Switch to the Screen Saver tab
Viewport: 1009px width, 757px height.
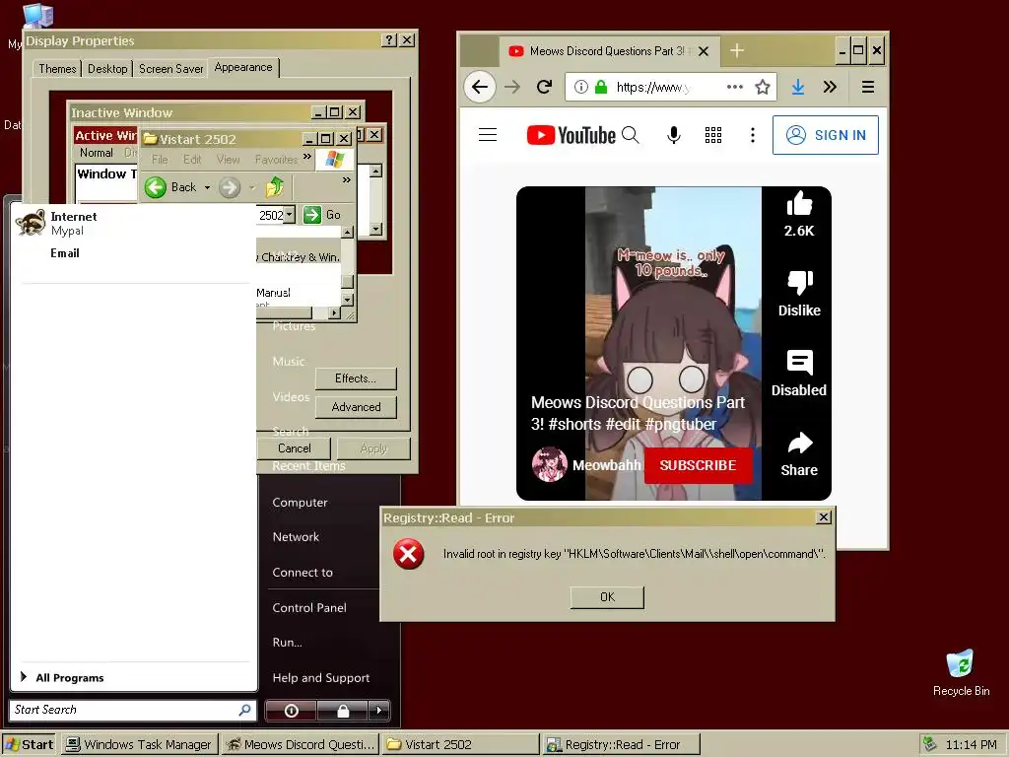point(170,68)
